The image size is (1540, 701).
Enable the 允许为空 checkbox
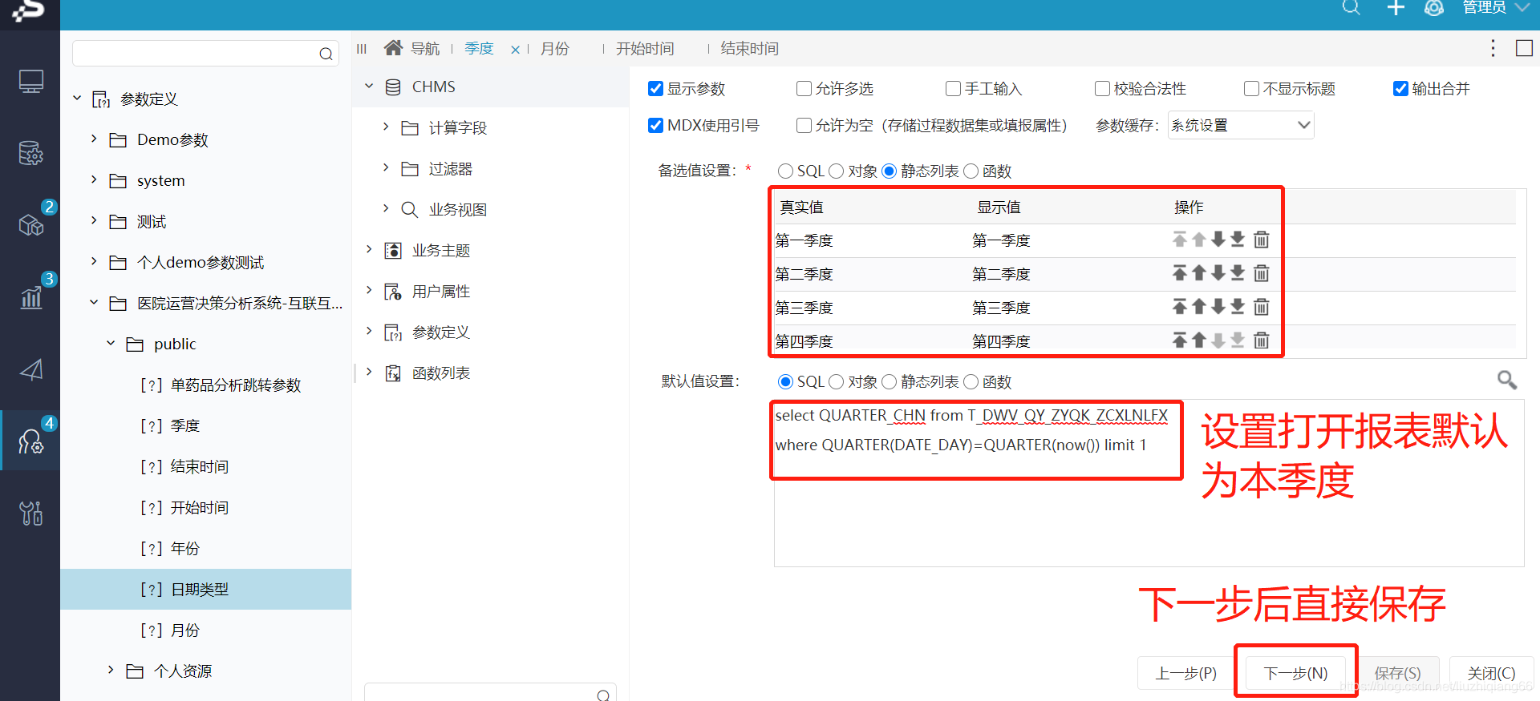point(804,125)
